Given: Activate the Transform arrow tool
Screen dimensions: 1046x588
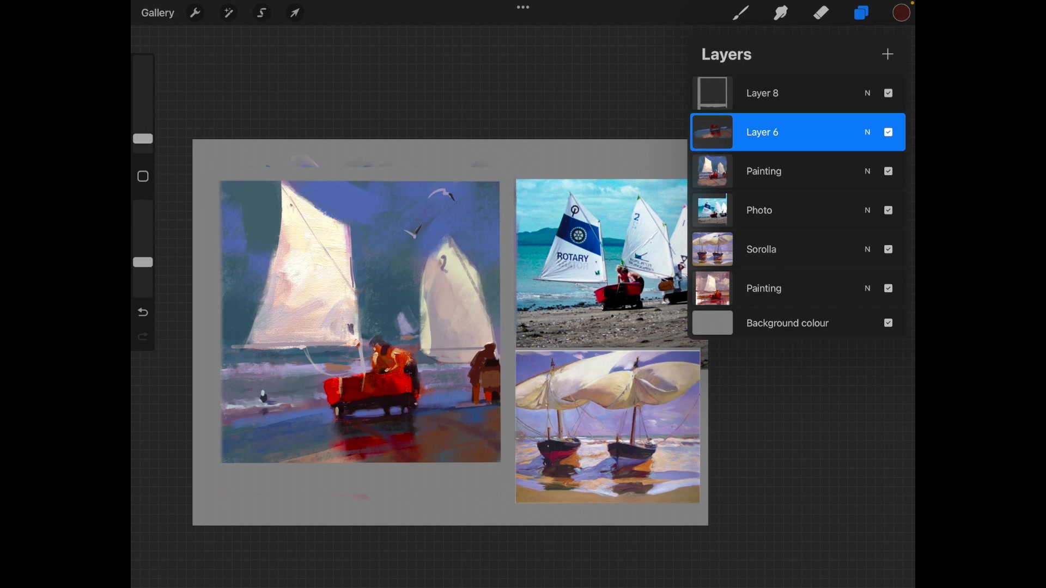Looking at the screenshot, I should (x=295, y=13).
